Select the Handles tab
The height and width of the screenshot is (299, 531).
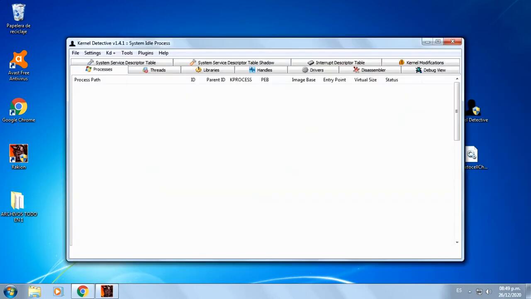coord(261,70)
